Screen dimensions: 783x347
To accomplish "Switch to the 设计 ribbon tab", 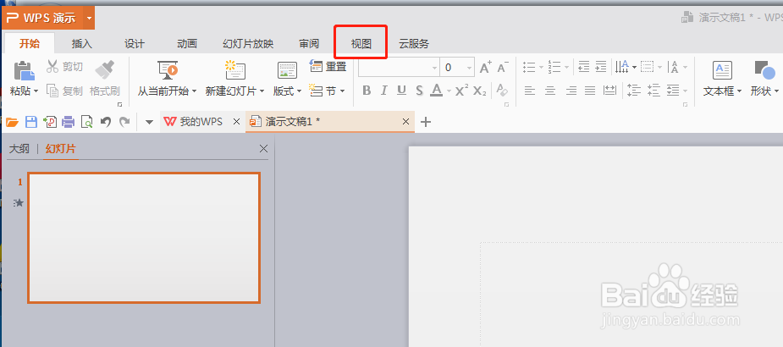I will pyautogui.click(x=135, y=44).
